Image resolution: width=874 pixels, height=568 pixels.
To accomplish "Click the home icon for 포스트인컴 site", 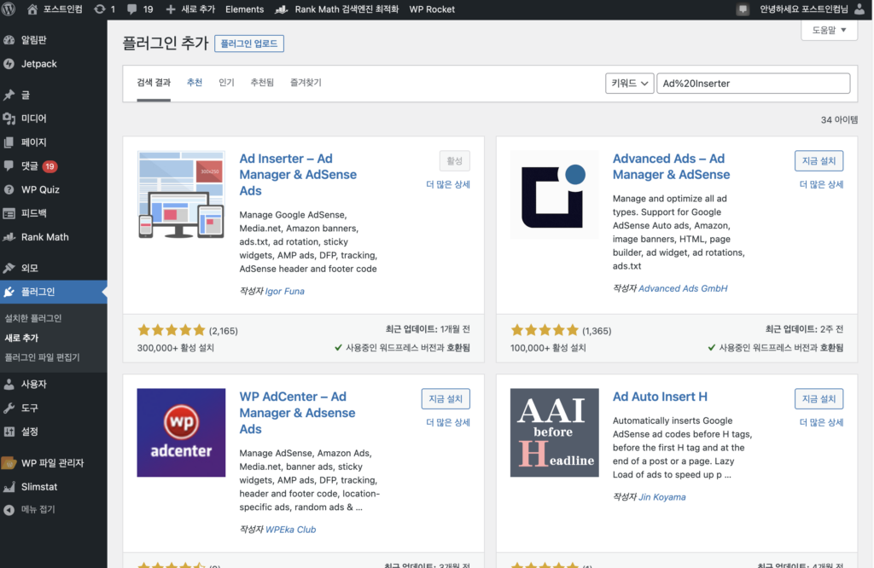I will pos(32,9).
